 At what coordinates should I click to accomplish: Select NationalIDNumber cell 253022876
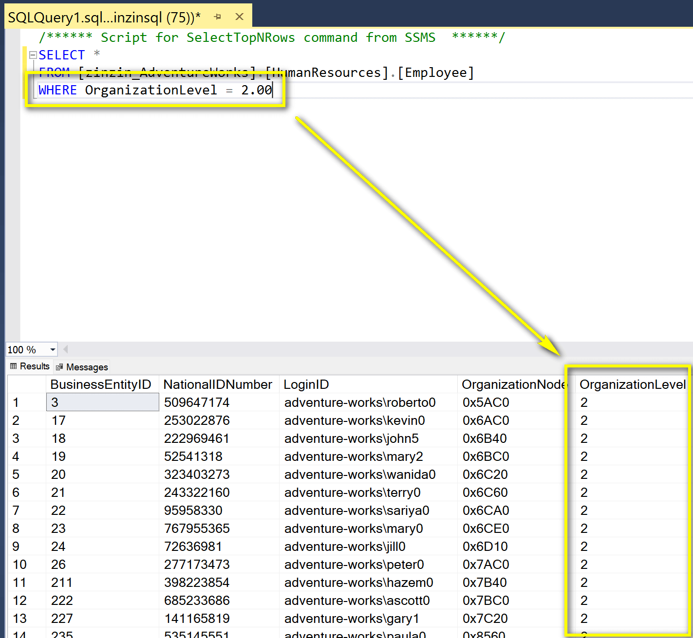[x=219, y=420]
